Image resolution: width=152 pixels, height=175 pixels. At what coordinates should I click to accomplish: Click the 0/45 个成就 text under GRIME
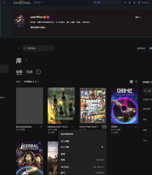point(116,130)
